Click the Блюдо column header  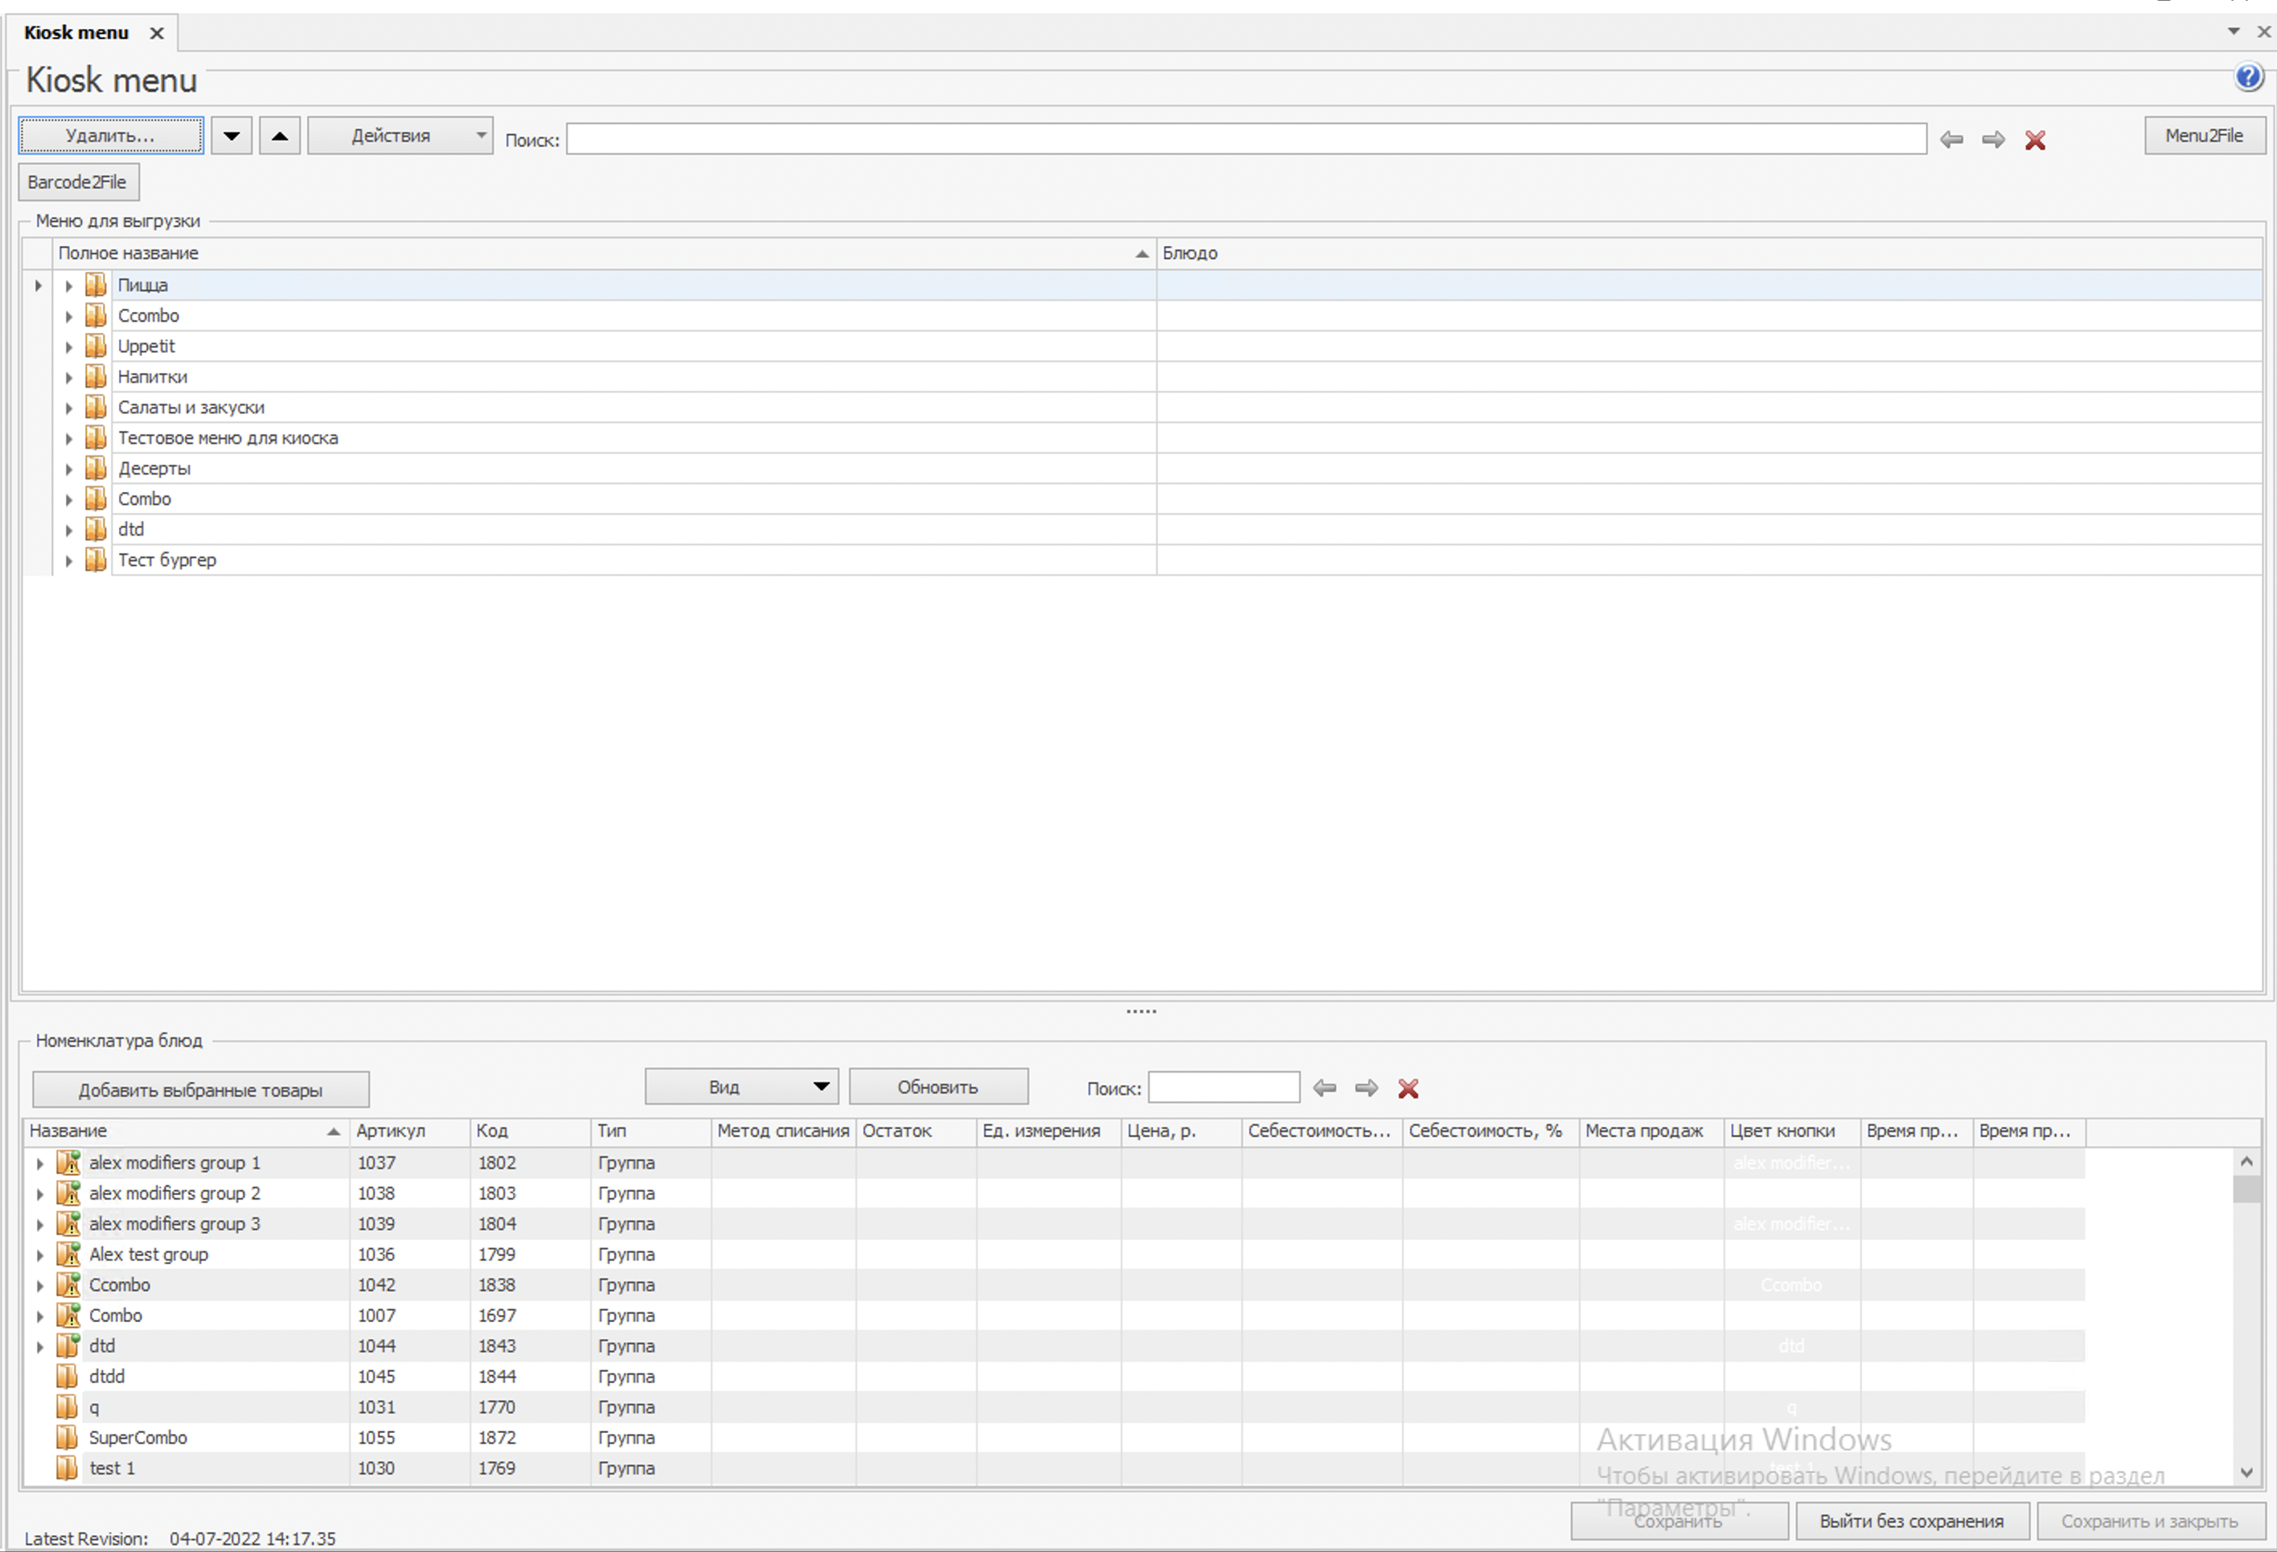(x=1709, y=253)
